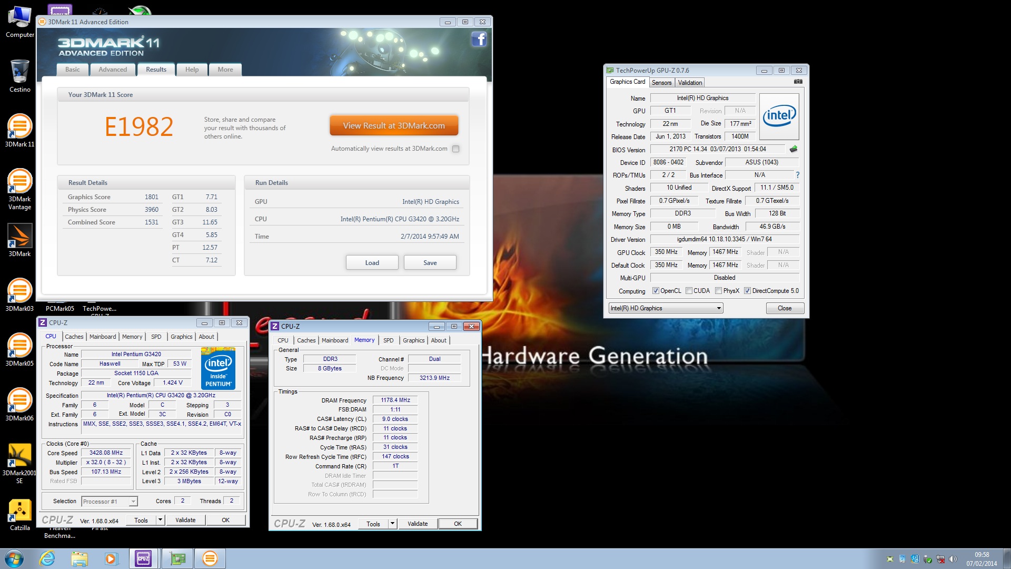Click the Intel logo in GPU-Z
The image size is (1011, 569).
click(779, 116)
